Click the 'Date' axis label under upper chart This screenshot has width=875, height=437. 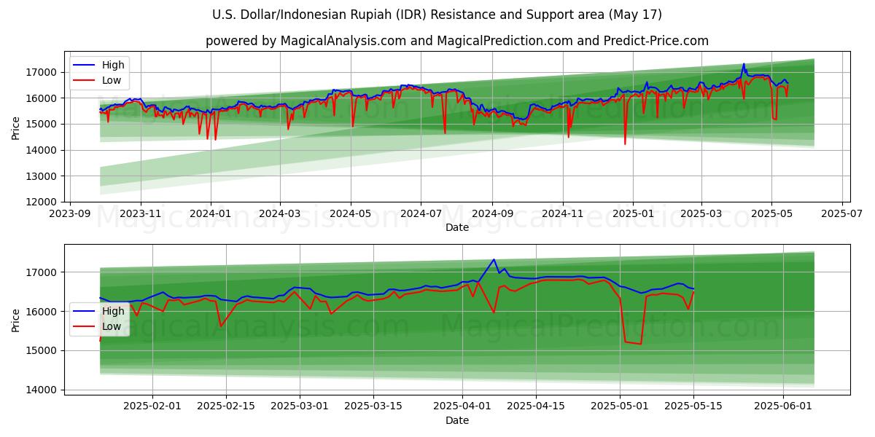click(x=457, y=228)
